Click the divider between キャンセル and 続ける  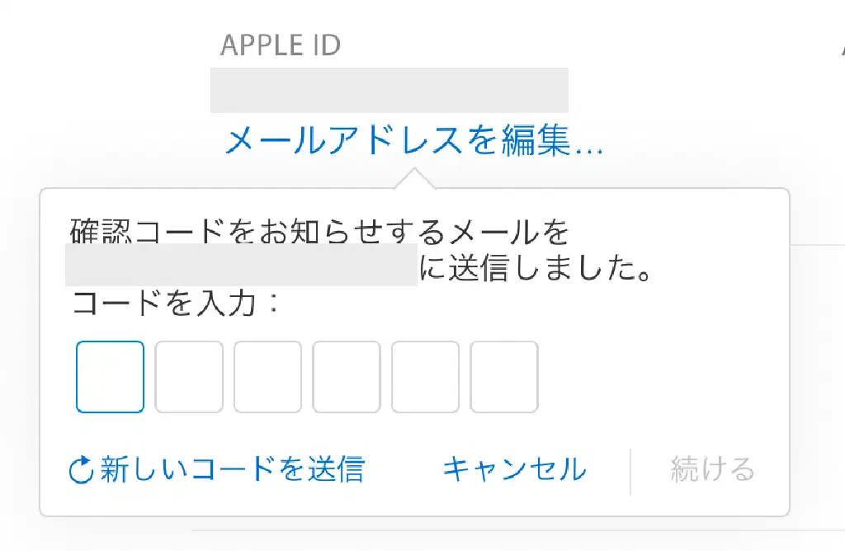click(x=630, y=470)
